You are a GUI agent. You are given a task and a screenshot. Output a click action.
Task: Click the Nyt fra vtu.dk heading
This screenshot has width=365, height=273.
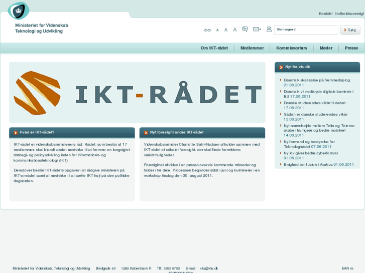pyautogui.click(x=298, y=67)
